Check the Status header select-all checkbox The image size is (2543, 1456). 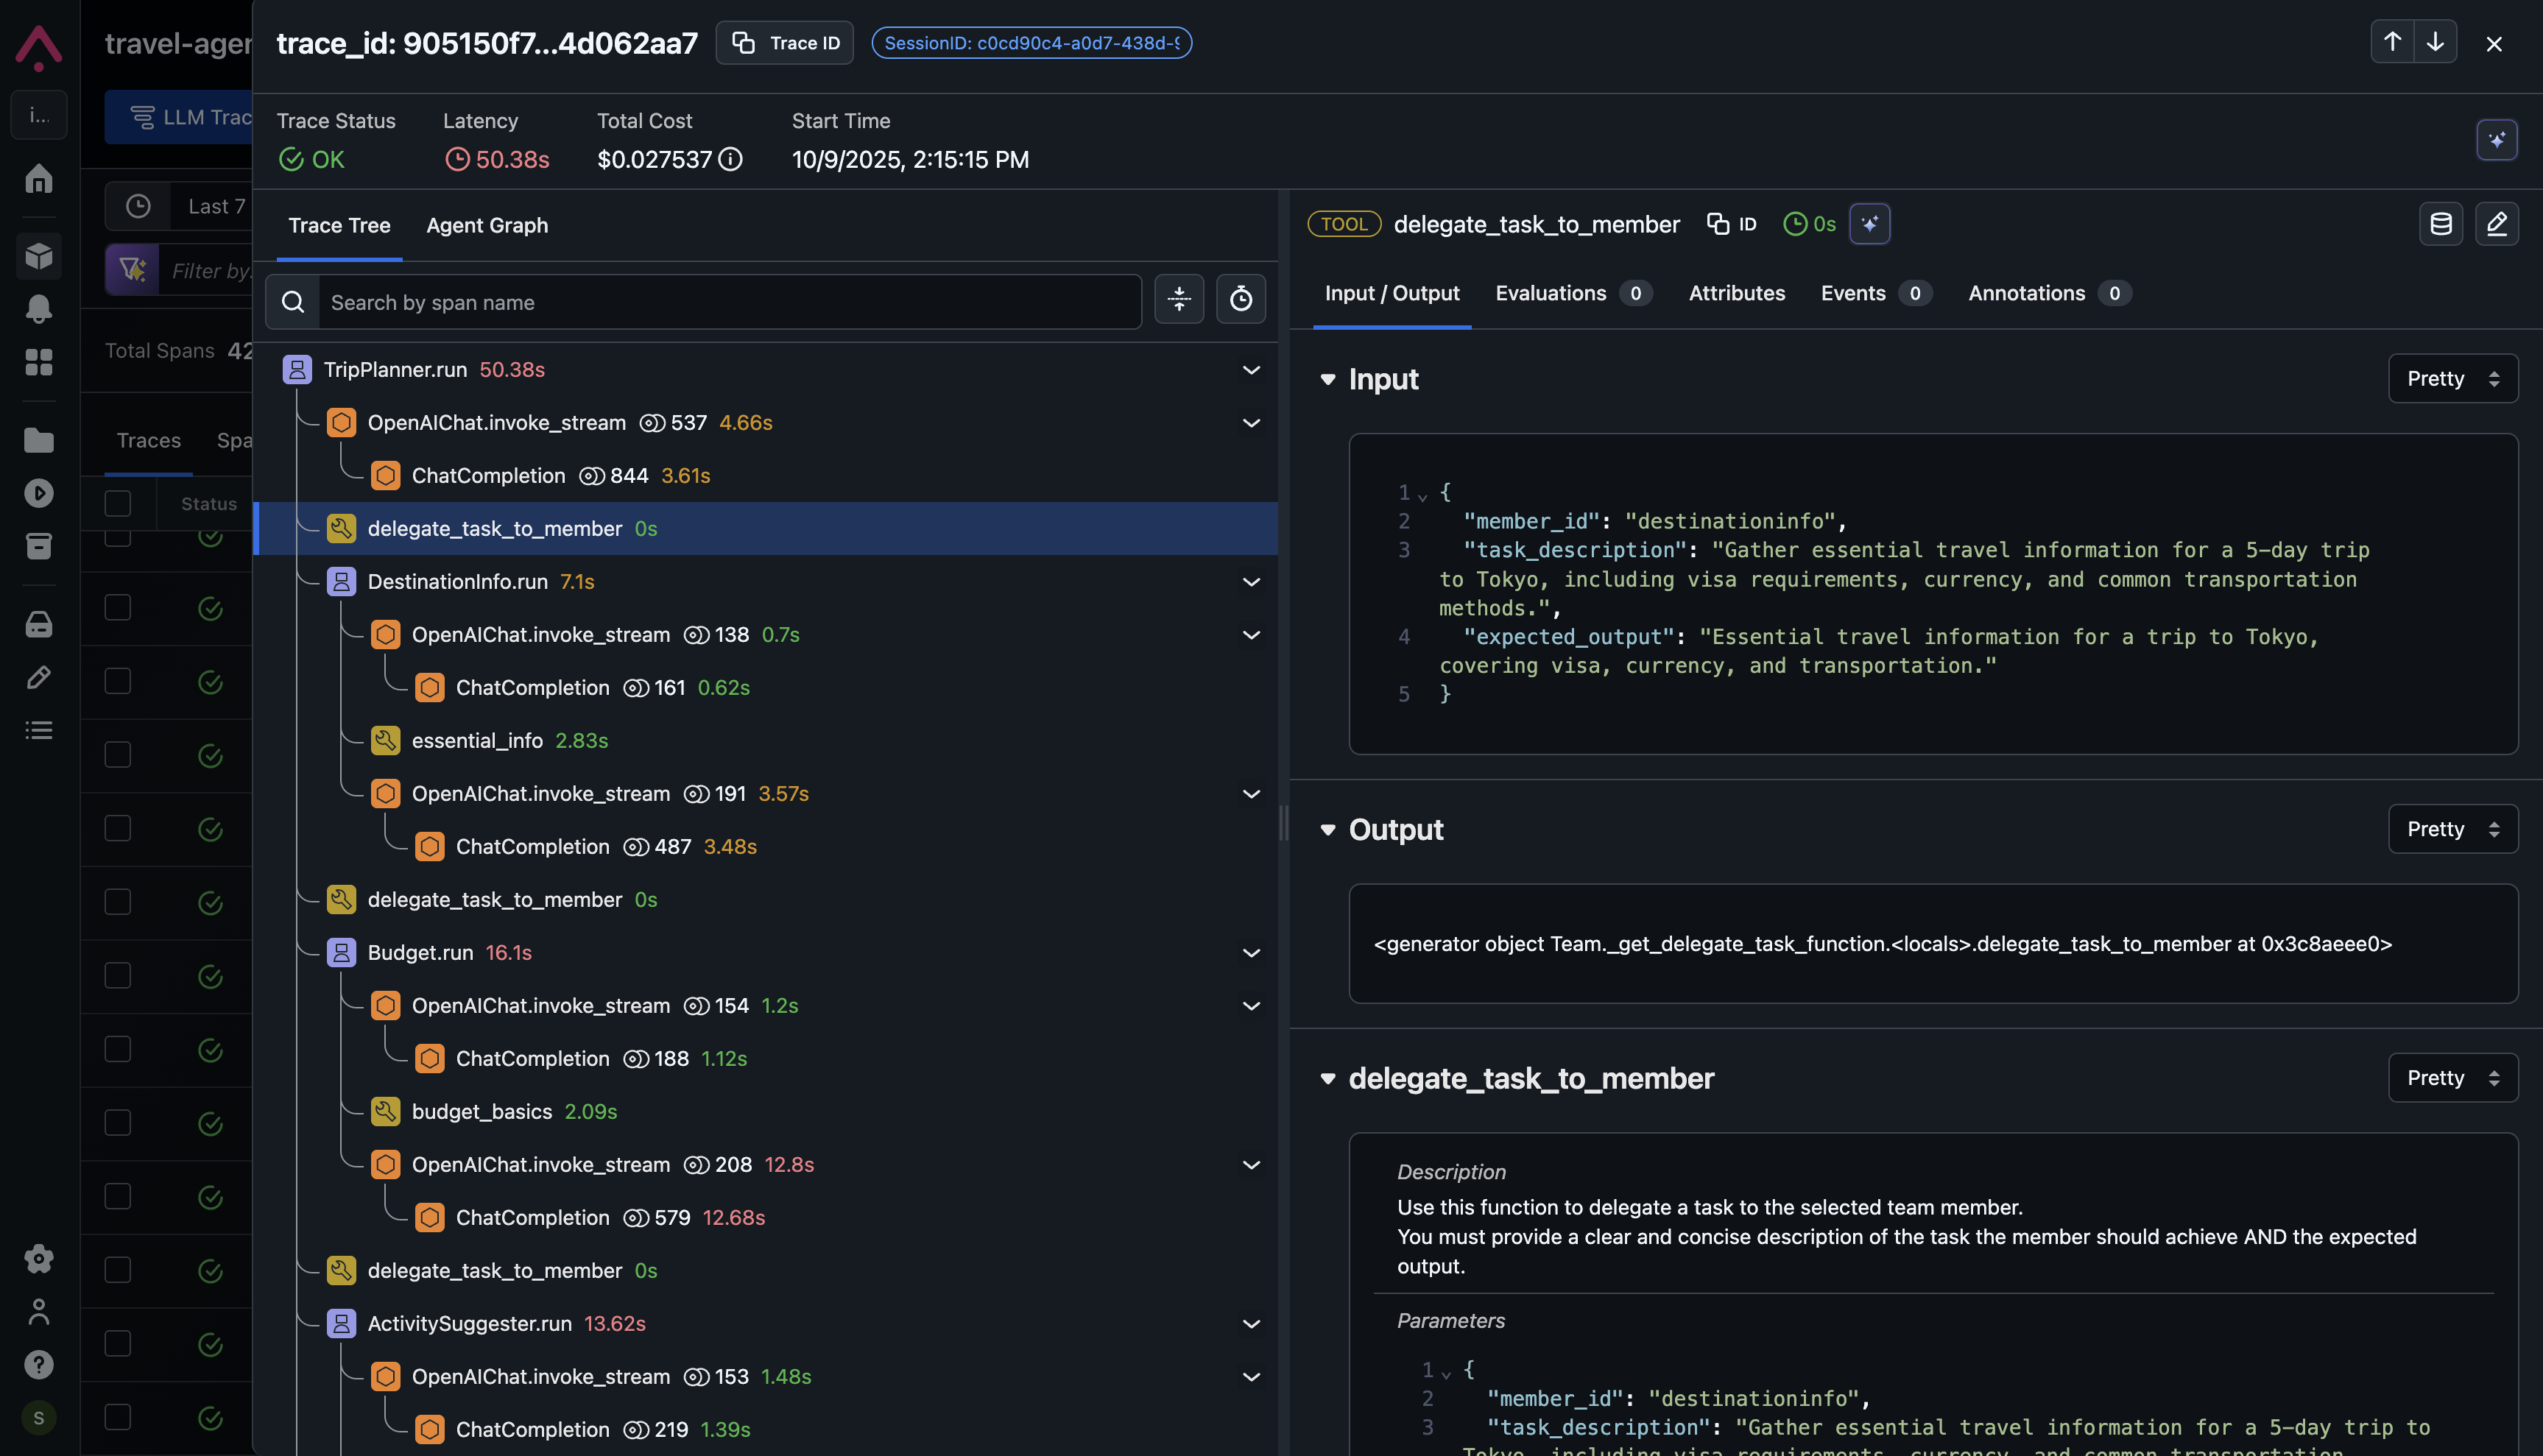(x=118, y=503)
